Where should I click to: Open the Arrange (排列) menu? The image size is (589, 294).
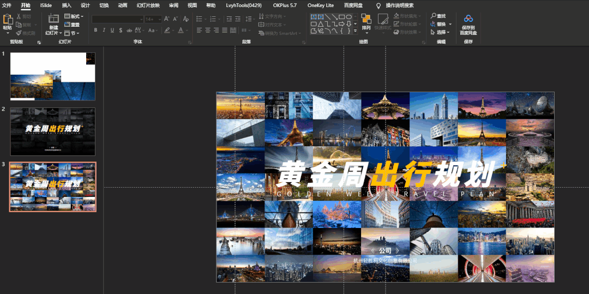click(x=366, y=25)
